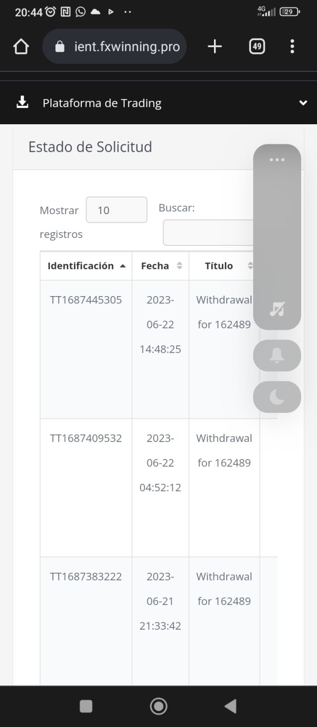Select request TT1687409532 row

coord(158,487)
